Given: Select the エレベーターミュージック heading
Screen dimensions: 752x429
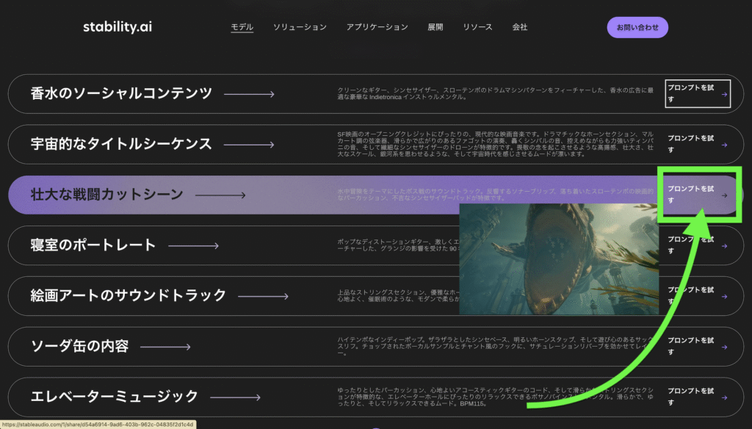Looking at the screenshot, I should tap(115, 397).
